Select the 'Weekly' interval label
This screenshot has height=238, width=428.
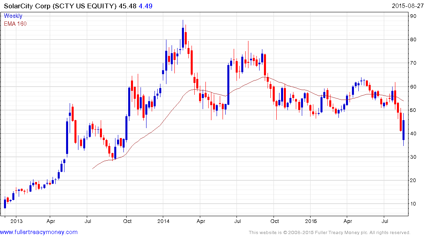coord(13,16)
